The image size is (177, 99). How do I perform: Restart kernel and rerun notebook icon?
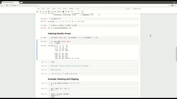point(68,12)
